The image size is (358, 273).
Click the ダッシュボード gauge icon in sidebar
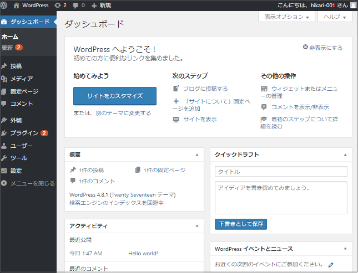(x=4, y=22)
